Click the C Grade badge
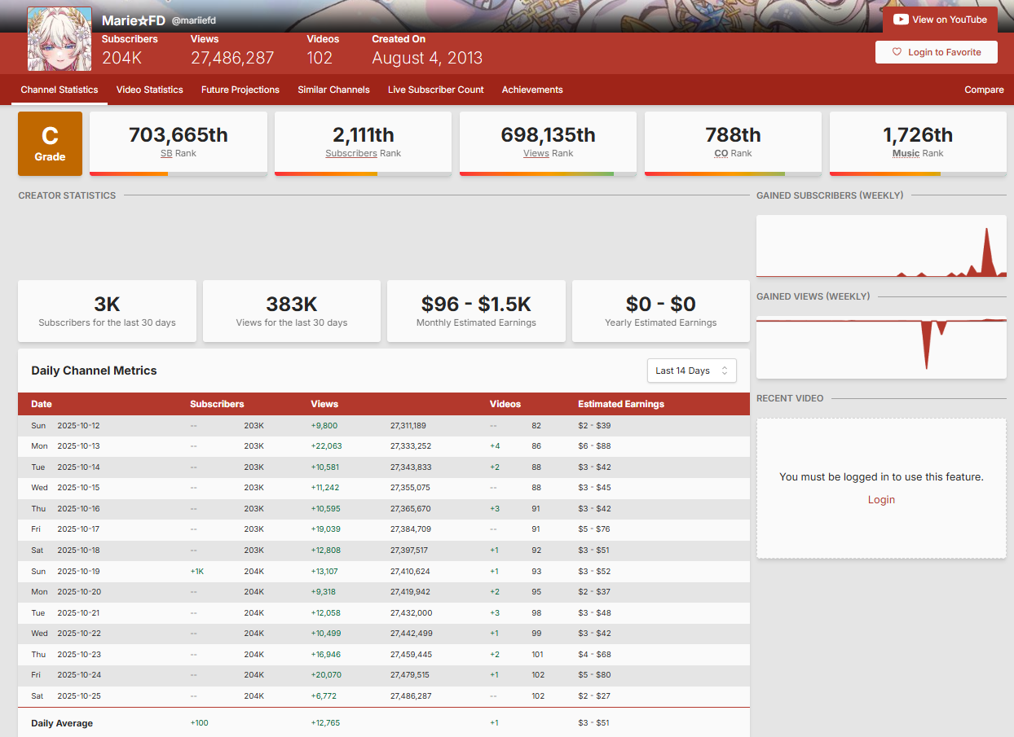 (x=50, y=144)
